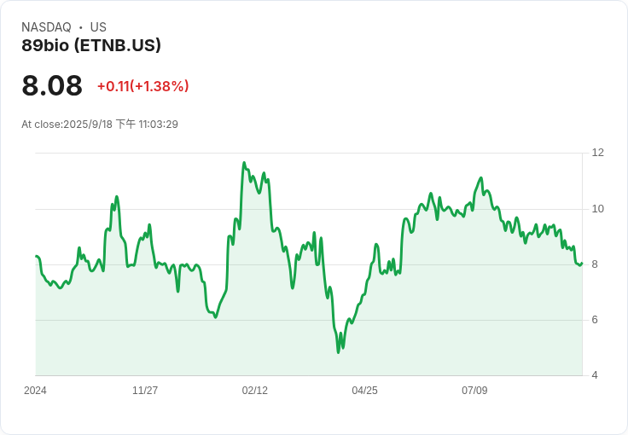Screen dimensions: 628x435
Task: Click the chart's highest peak near 02/12
Action: tap(244, 163)
